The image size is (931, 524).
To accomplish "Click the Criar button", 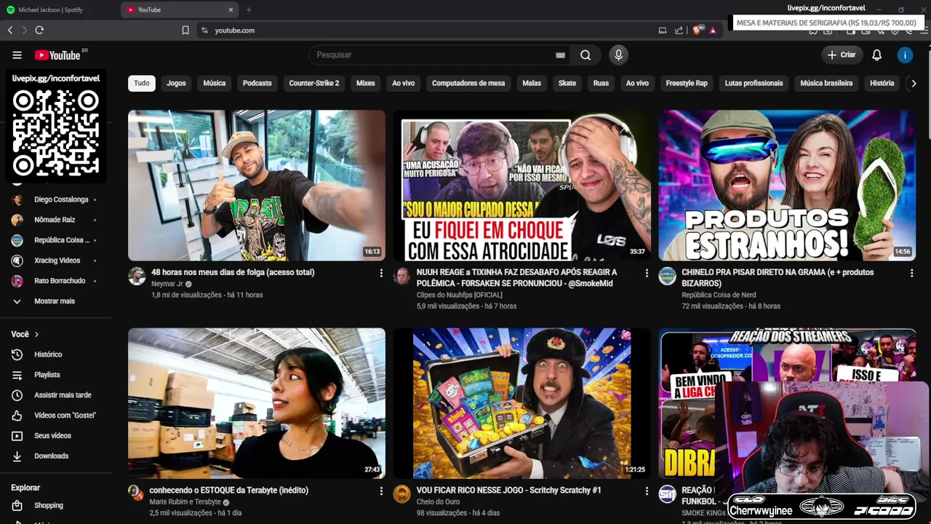I will pos(842,55).
